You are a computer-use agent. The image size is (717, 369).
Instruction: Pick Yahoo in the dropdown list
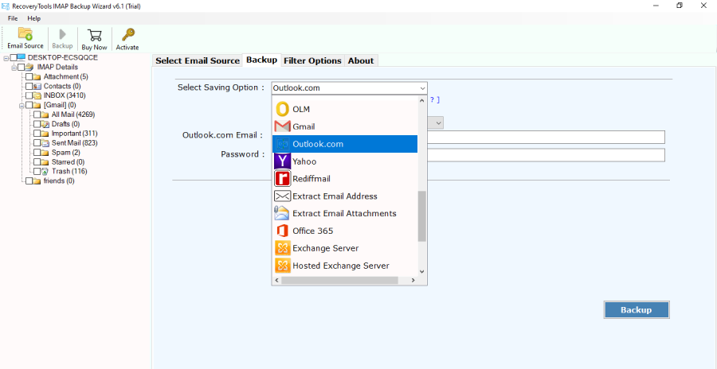tap(304, 161)
